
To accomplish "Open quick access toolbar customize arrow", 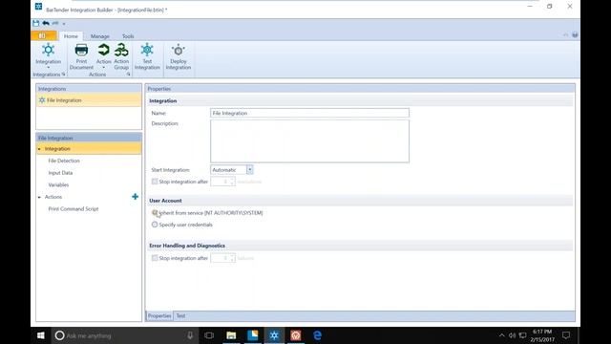I will (x=64, y=23).
